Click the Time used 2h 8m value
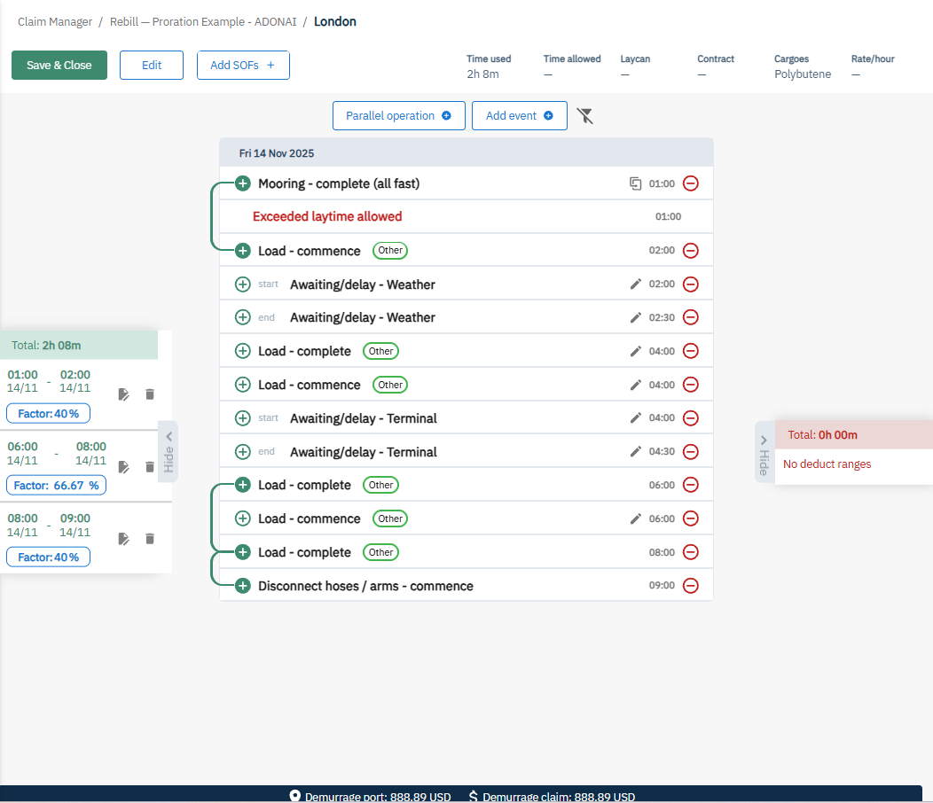The height and width of the screenshot is (803, 933). click(482, 74)
